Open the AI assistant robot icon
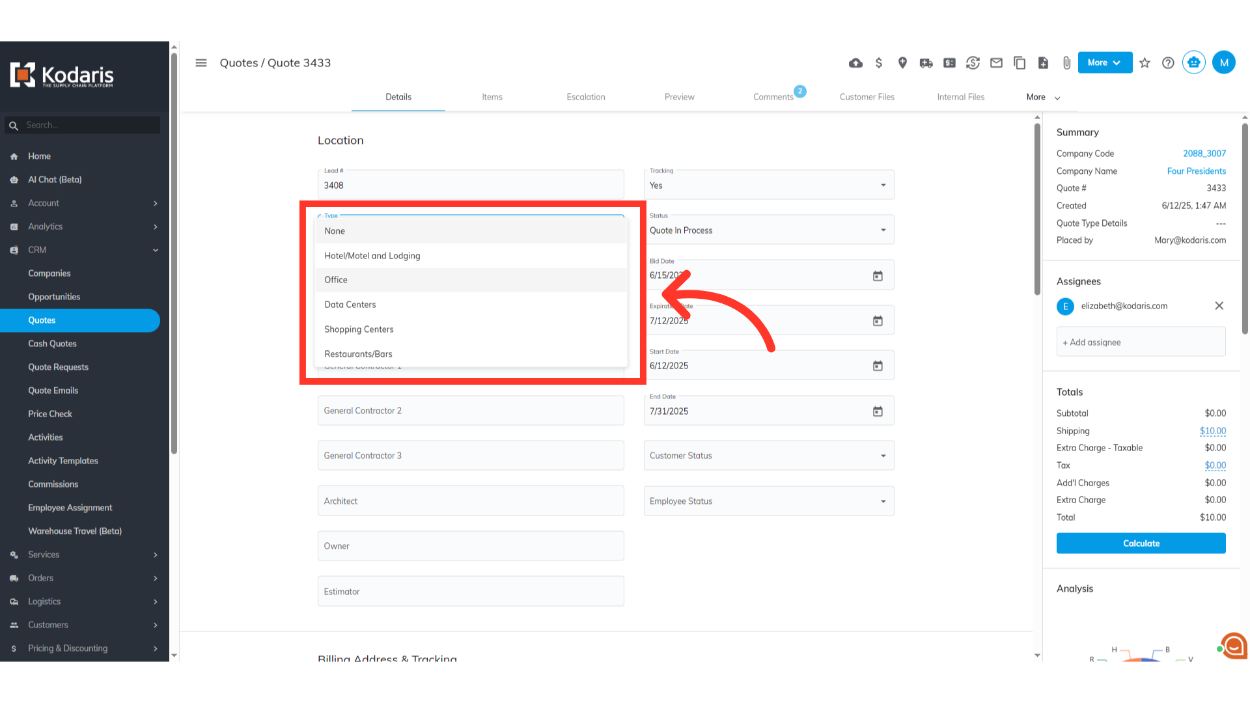 tap(1193, 62)
